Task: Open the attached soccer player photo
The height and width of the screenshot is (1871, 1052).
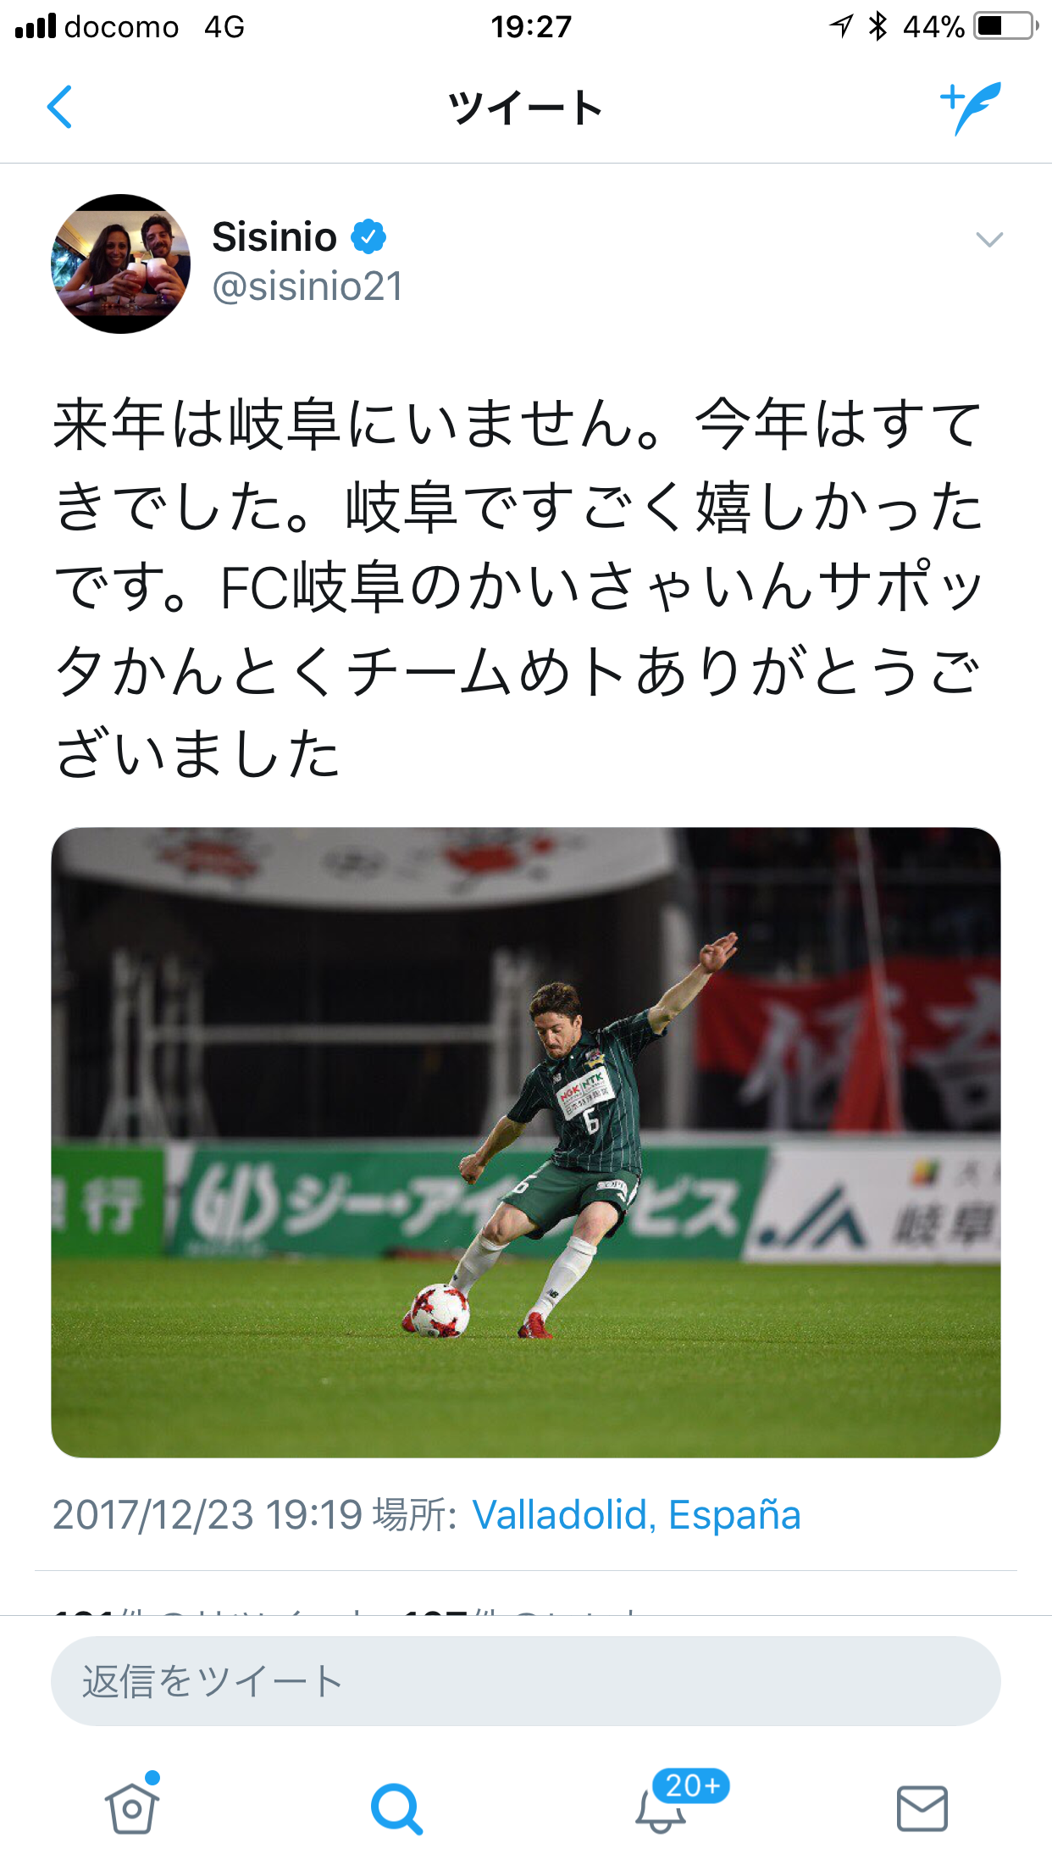Action: coord(526,1142)
